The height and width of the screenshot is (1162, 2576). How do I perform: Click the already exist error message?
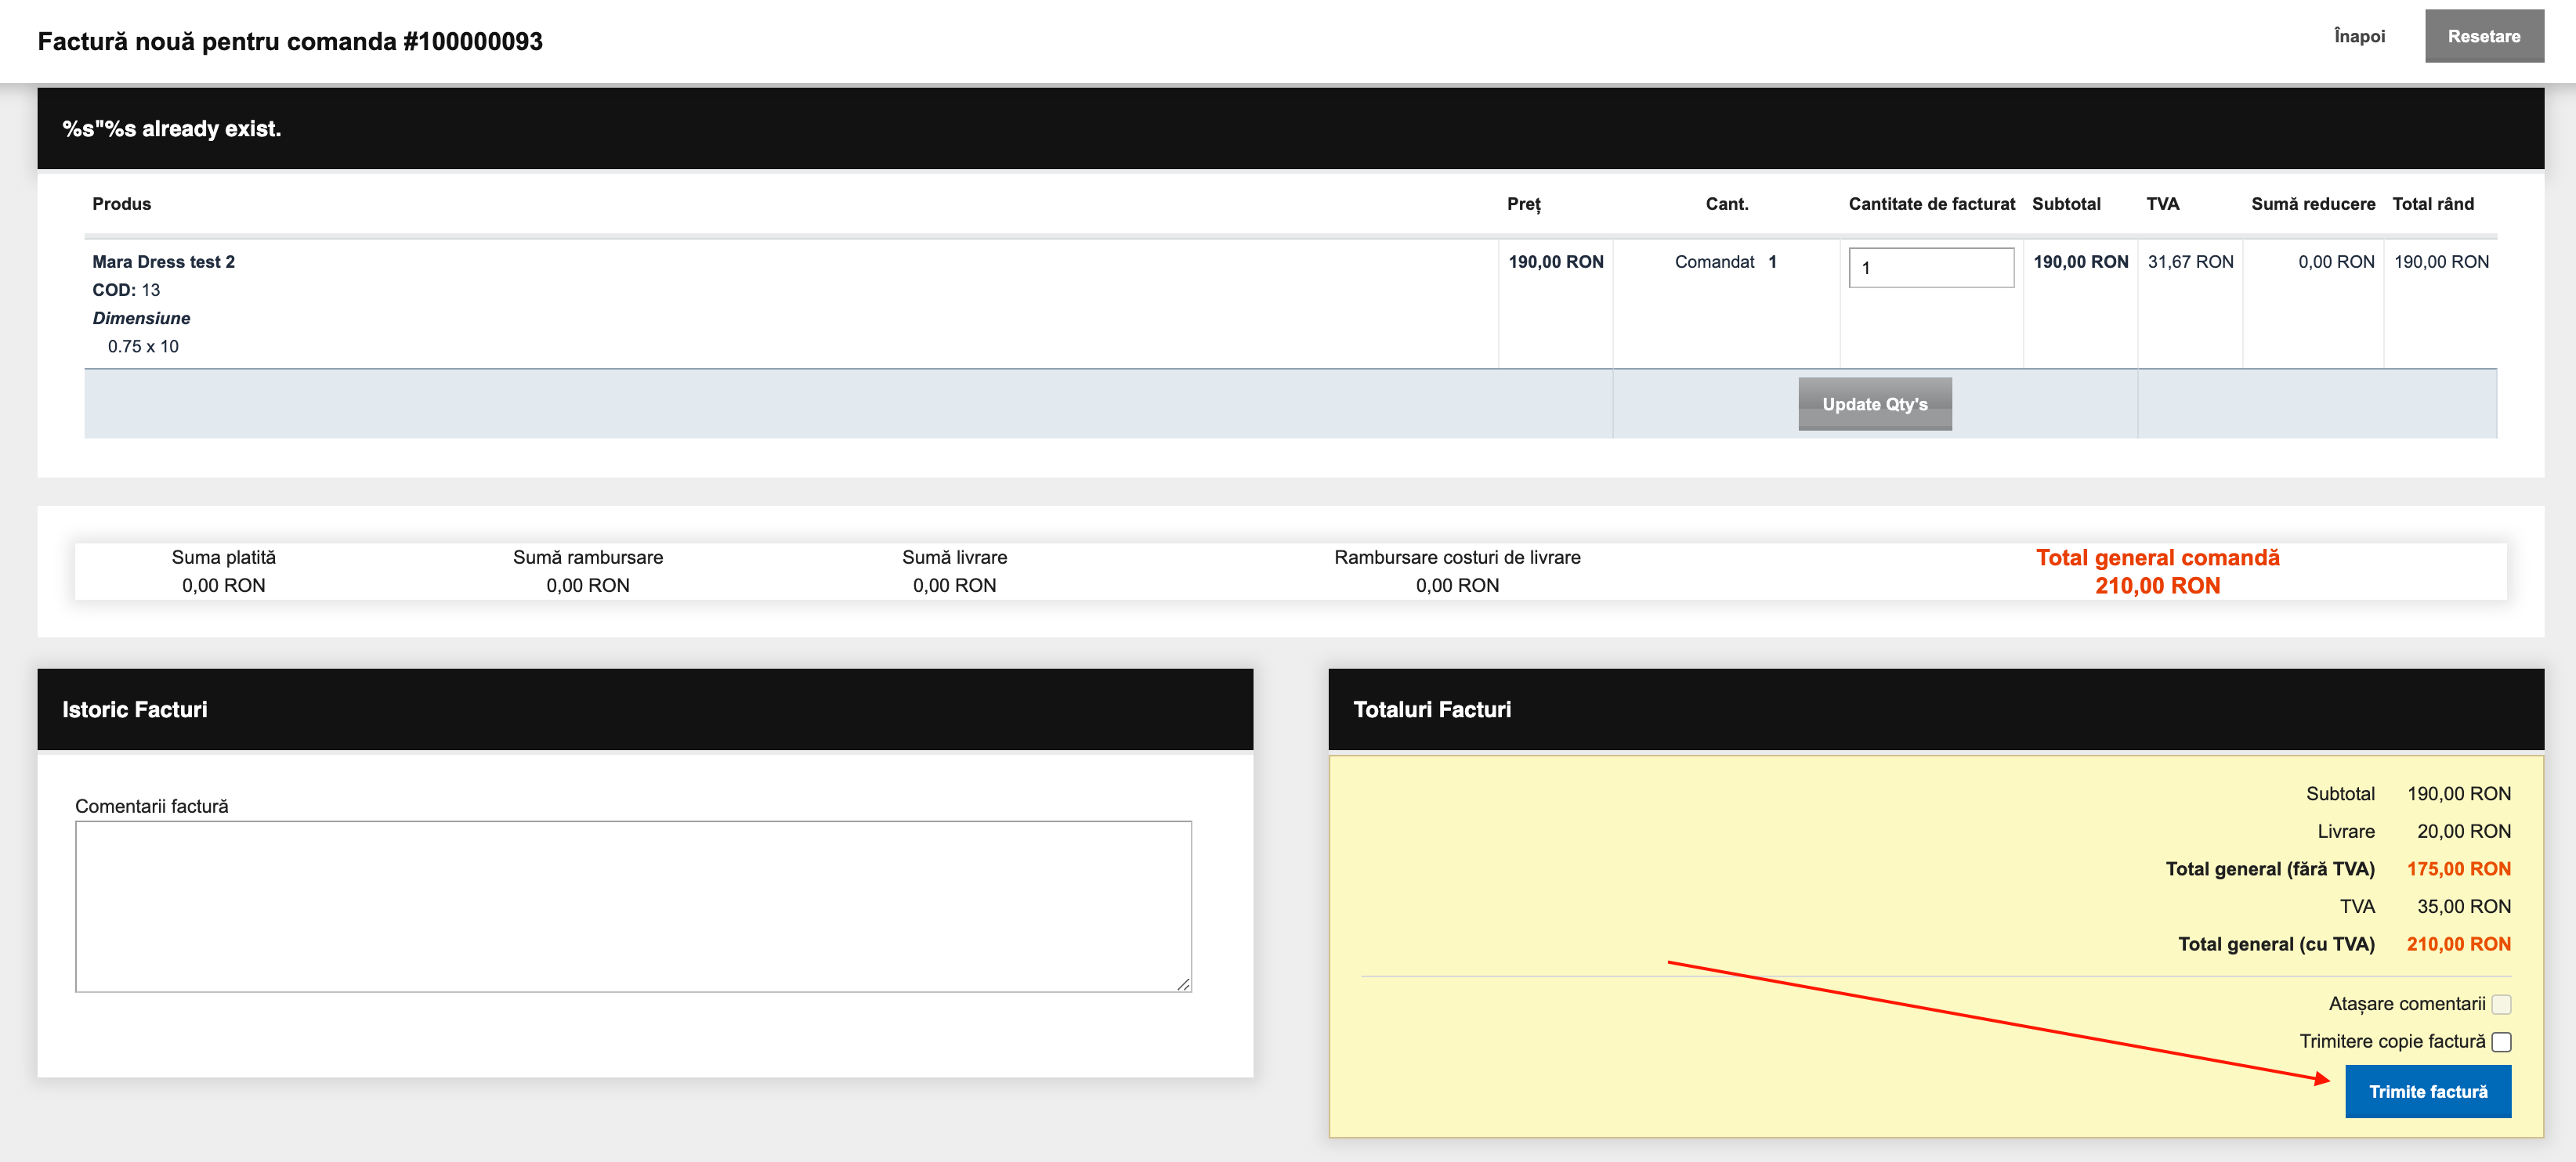click(x=171, y=129)
